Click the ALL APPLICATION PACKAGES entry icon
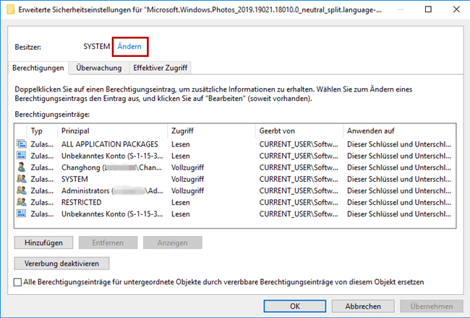This screenshot has height=318, width=470. [20, 144]
